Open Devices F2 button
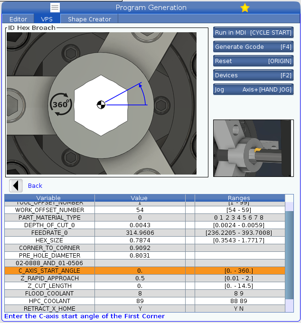 click(254, 75)
